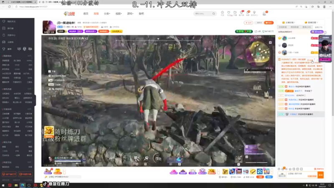Expand the 视频 video dropdown
Screen dimensions: 334x188
(119, 14)
